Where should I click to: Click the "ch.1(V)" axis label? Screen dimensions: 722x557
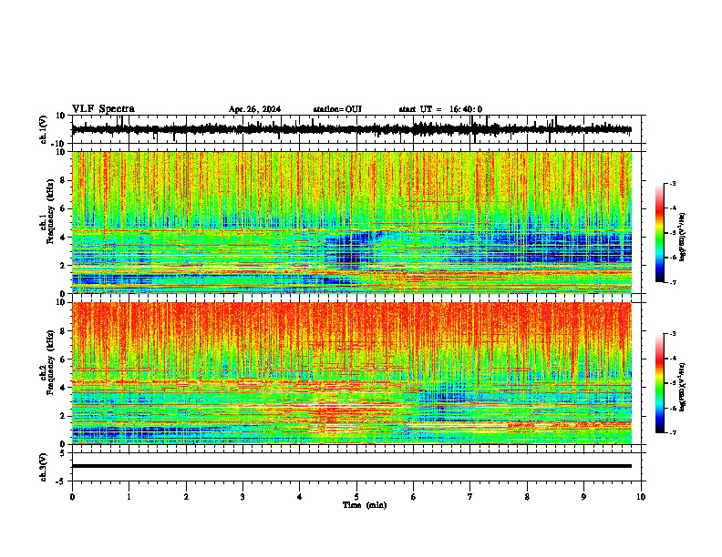click(44, 129)
